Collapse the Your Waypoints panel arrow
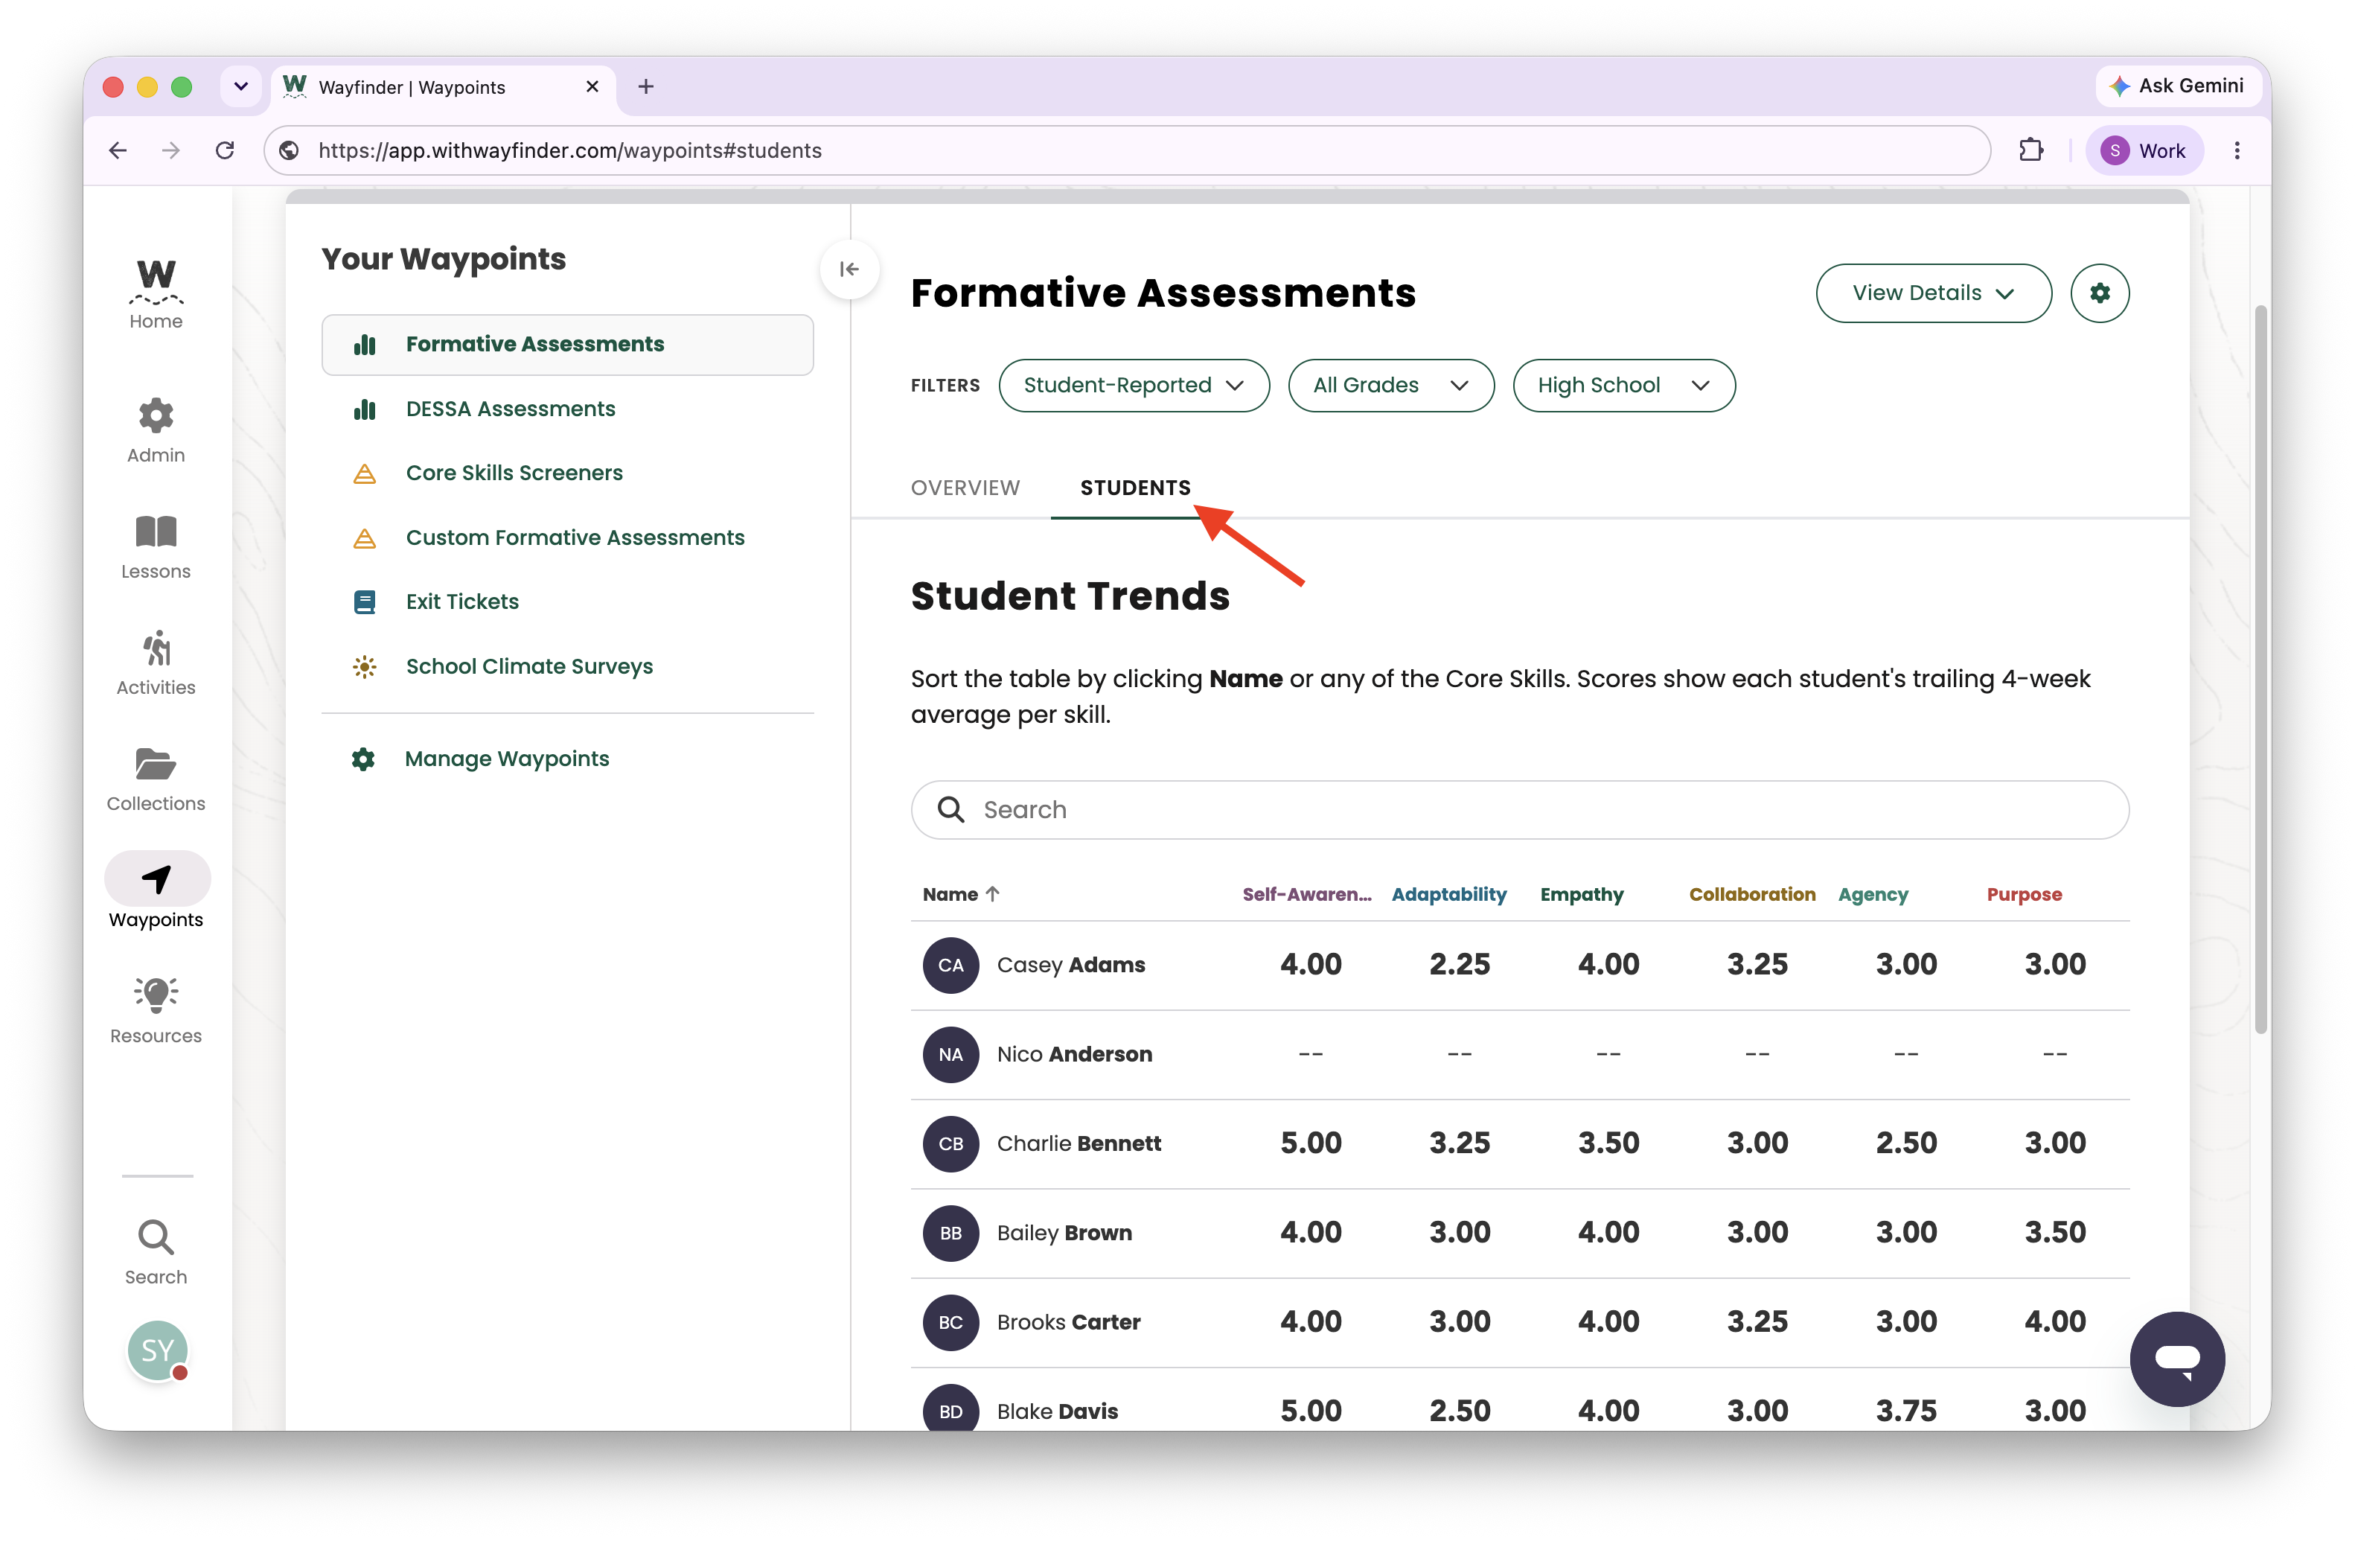 [849, 269]
